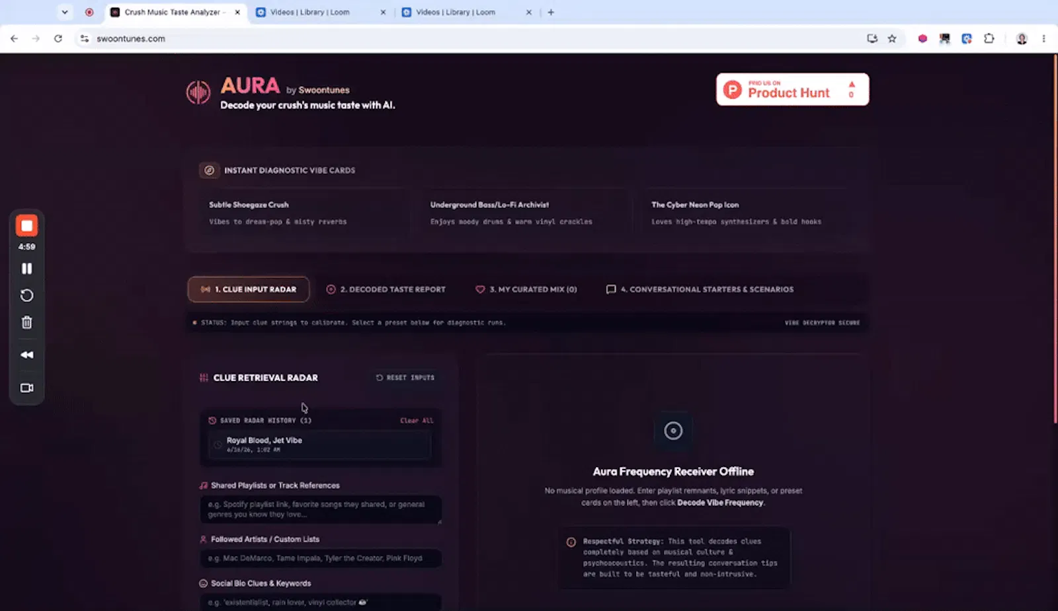This screenshot has height=611, width=1058.
Task: Click the Aura Frequency Receiver disc icon
Action: (673, 431)
